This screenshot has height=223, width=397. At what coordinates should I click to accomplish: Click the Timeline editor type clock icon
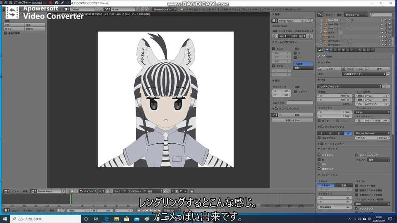click(6, 210)
